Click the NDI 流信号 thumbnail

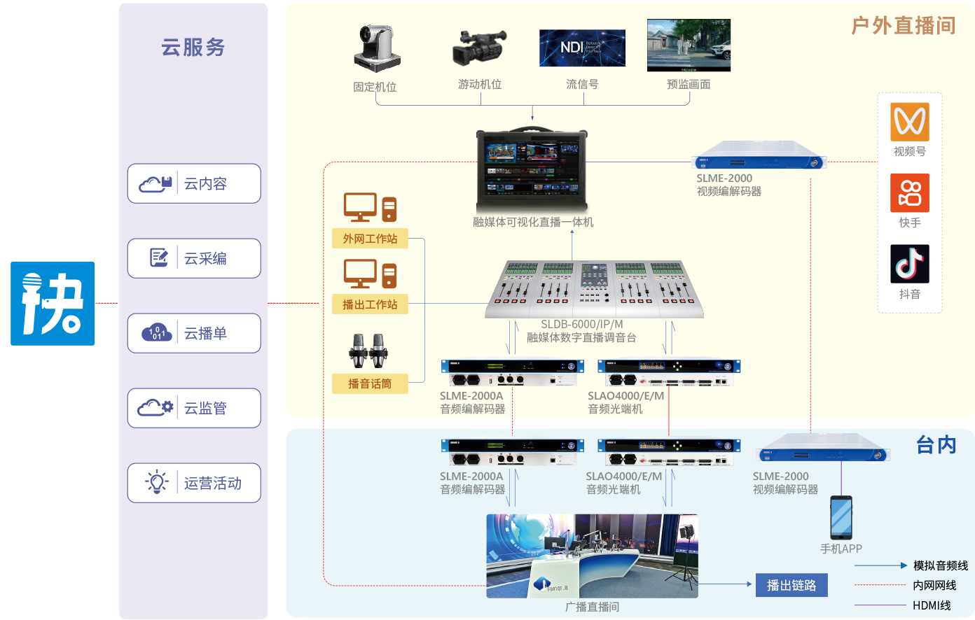coord(582,48)
